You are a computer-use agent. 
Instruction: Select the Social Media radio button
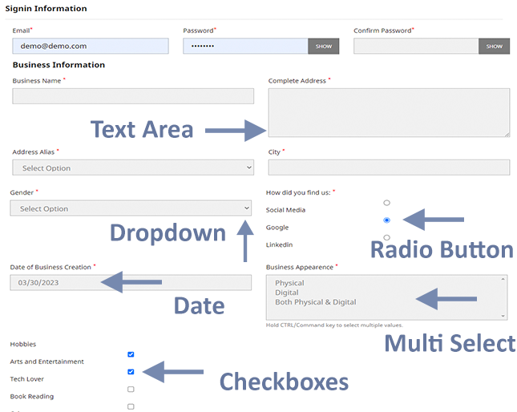click(387, 203)
